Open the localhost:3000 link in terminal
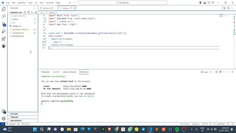 75,86
